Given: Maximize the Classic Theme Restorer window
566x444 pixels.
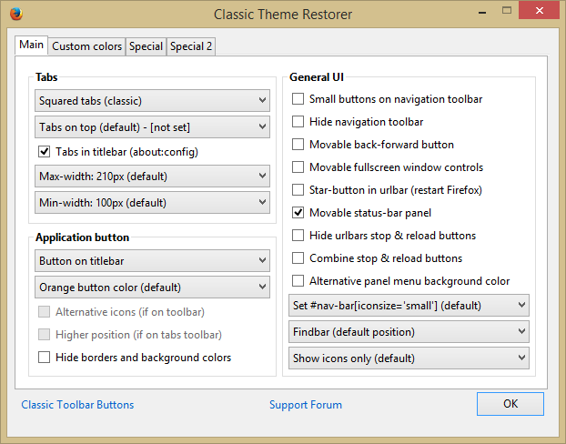Looking at the screenshot, I should point(507,11).
